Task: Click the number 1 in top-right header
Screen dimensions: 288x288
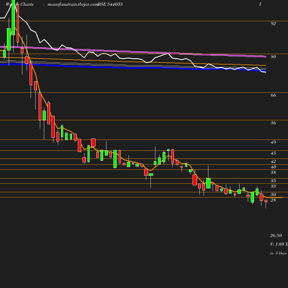Action: click(260, 4)
